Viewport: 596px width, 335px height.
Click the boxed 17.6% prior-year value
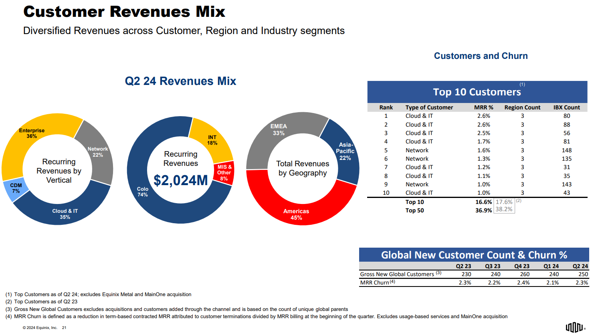[504, 202]
